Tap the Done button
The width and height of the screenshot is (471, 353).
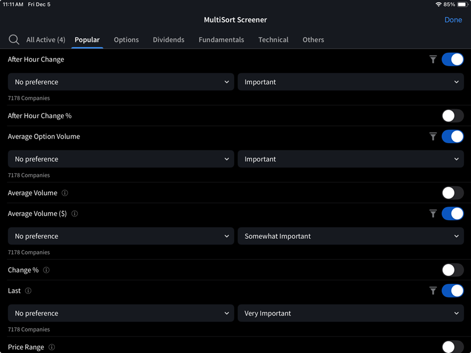coord(453,19)
